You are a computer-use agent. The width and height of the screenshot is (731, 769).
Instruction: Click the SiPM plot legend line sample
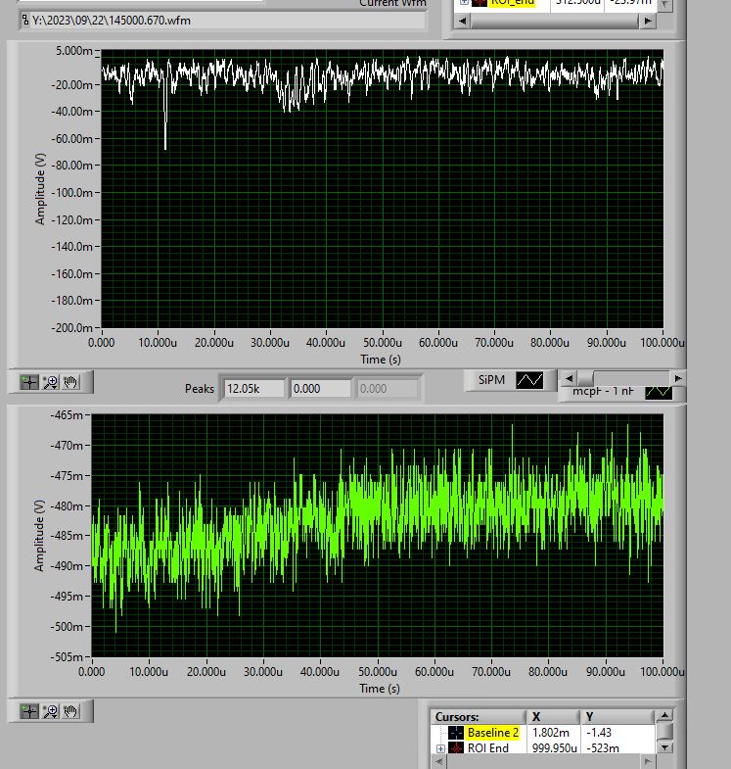click(529, 380)
